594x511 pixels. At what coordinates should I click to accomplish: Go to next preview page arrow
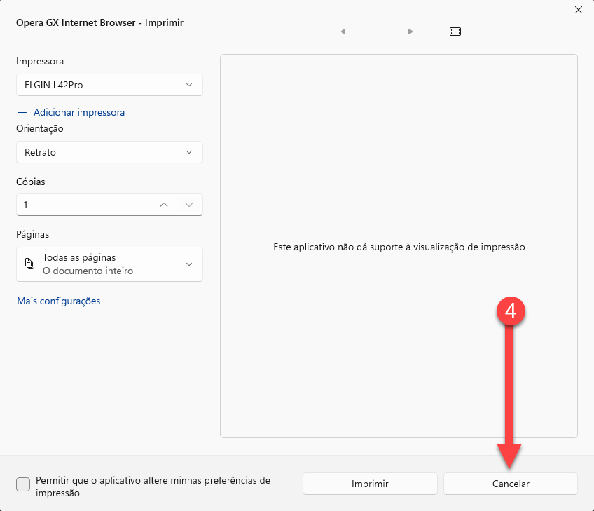(x=410, y=32)
